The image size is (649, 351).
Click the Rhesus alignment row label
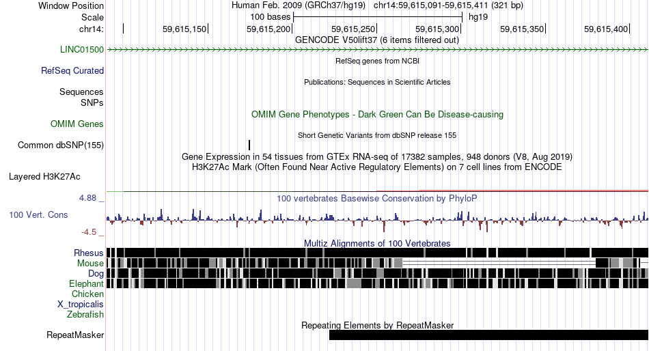(x=89, y=253)
